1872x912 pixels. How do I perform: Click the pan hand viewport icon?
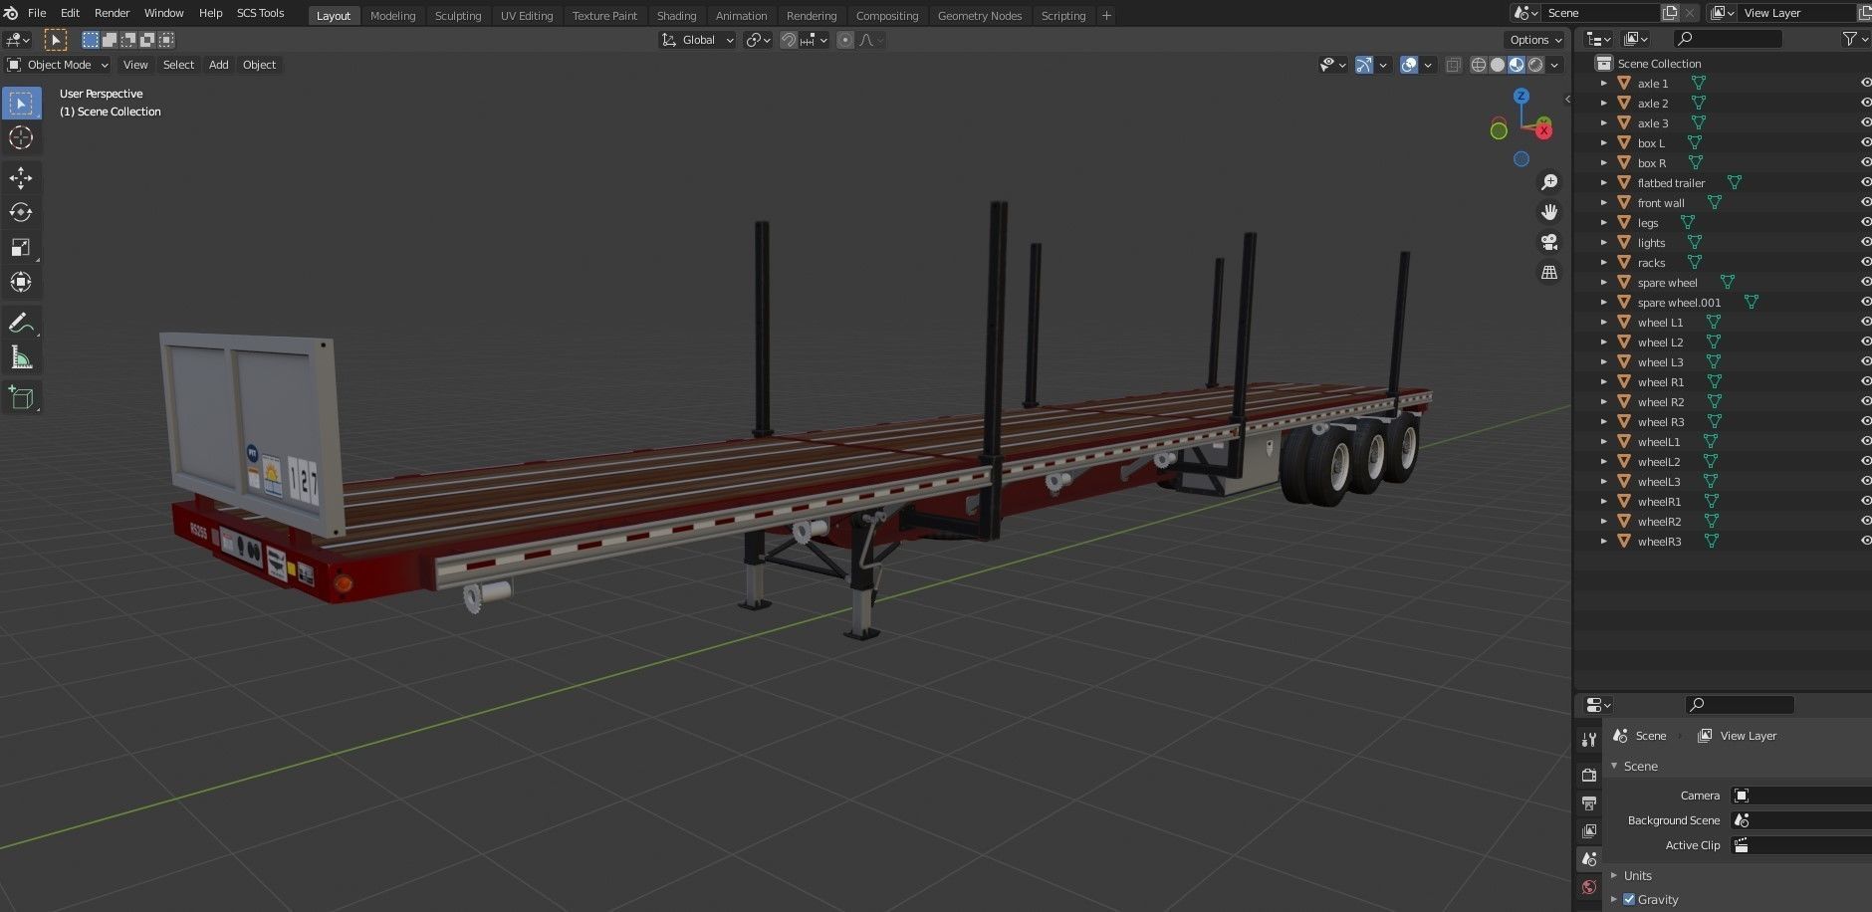pos(1549,212)
